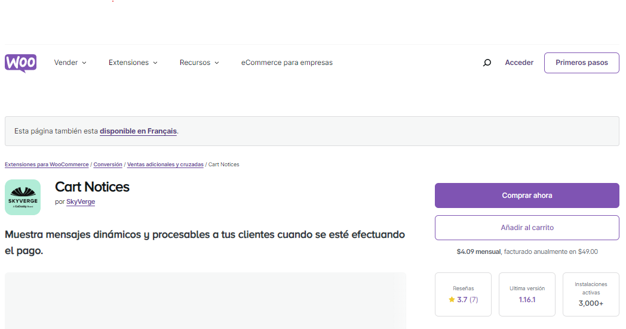Open the Reseñas 3.7 rating card
This screenshot has width=626, height=329.
(463, 294)
